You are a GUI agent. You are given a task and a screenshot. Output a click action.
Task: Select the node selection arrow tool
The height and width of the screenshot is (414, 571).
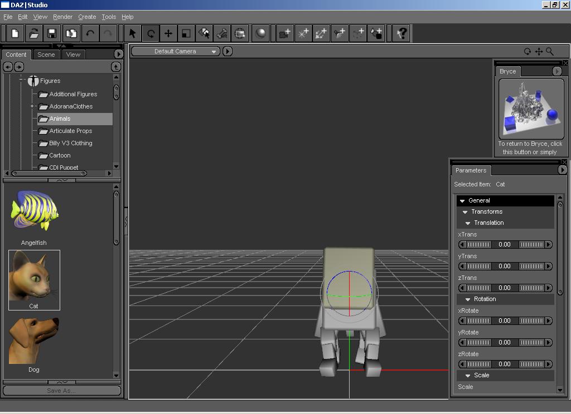(133, 33)
